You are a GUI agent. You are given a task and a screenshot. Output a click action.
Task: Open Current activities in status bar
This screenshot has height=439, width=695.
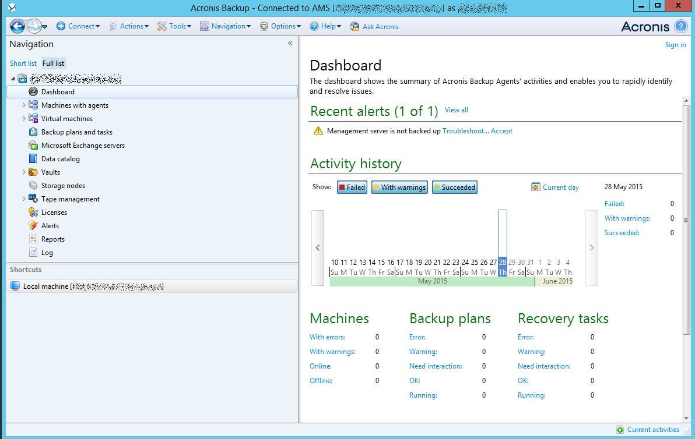(653, 430)
